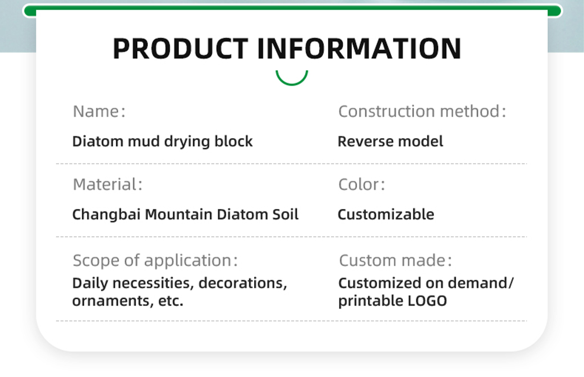Select the "Custom made:" label
The height and width of the screenshot is (377, 584).
click(x=395, y=260)
